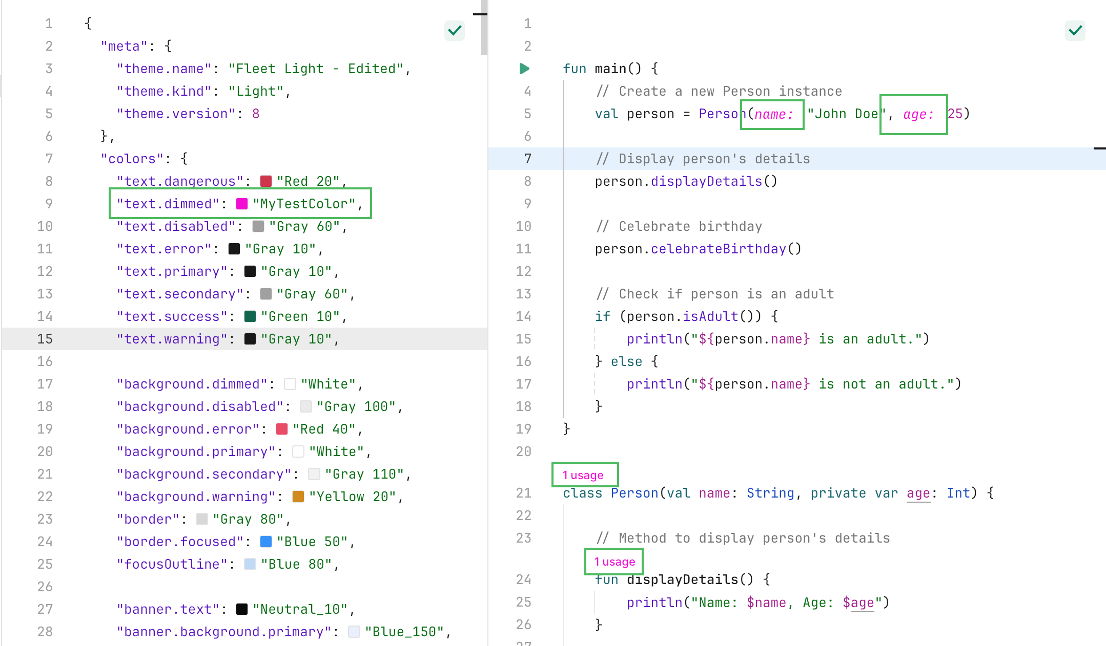
Task: Click the background.error Red 40 swatch
Action: 282,429
